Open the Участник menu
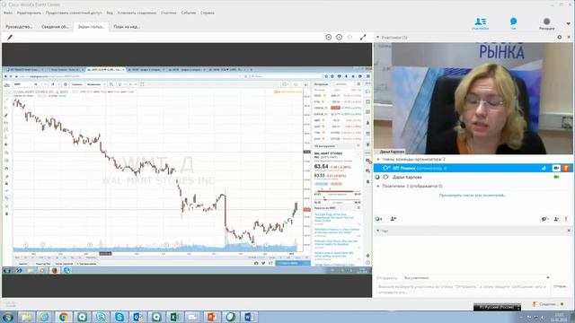575x323 pixels. (x=169, y=13)
